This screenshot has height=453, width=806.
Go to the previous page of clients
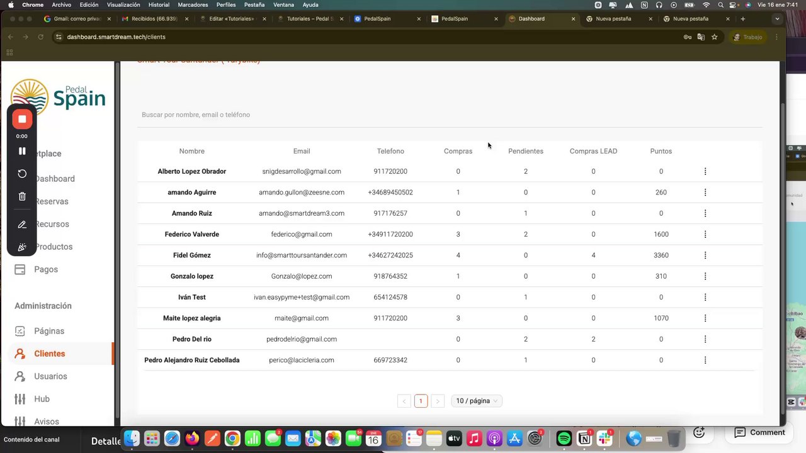coord(404,401)
